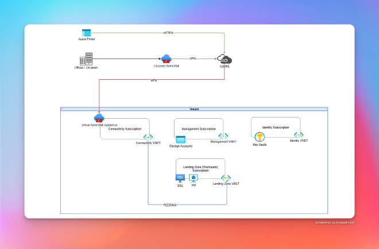379x249 pixels.
Task: Click the Storage Accounts icon
Action: coord(180,140)
